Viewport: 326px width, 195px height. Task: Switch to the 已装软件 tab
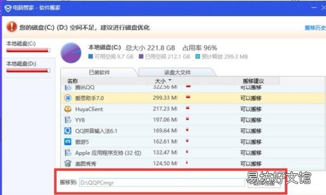pyautogui.click(x=99, y=73)
